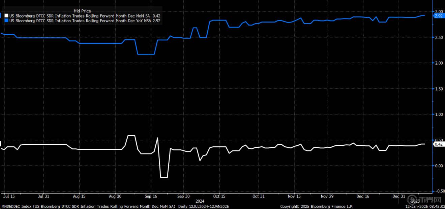Click the 1.50 y-axis tick label
The height and width of the screenshot is (209, 445).
[x=439, y=89]
